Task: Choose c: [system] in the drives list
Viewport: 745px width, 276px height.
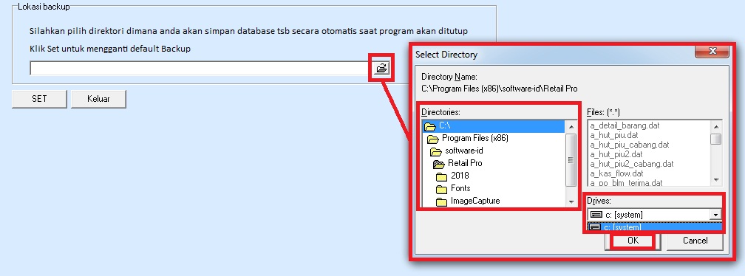Action: click(x=655, y=227)
